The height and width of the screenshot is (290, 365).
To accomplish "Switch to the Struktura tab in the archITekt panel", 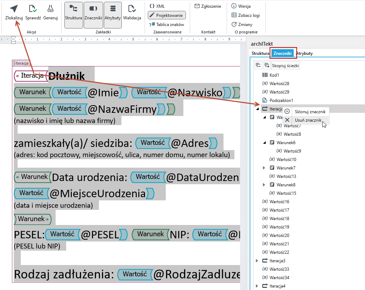I will (260, 53).
